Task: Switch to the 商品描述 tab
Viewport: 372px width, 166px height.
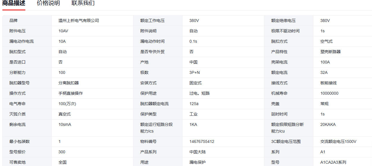Action: (x=14, y=3)
